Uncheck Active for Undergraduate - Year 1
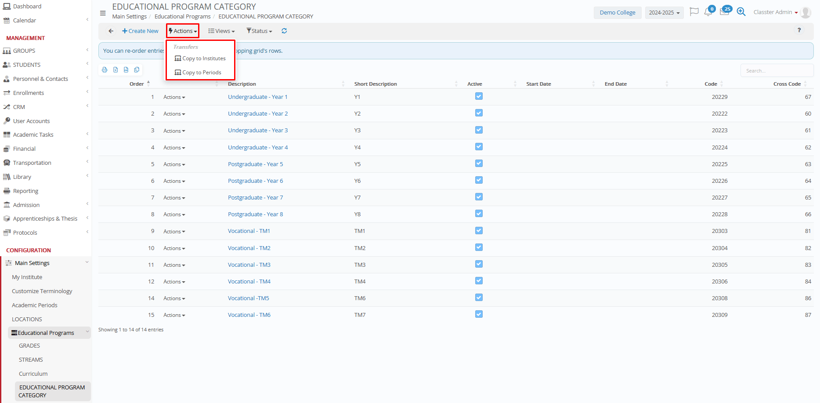Viewport: 820px width, 403px height. tap(479, 96)
